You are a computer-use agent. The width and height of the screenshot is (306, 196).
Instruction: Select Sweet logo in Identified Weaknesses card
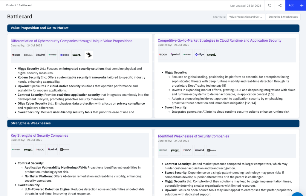tap(175, 150)
